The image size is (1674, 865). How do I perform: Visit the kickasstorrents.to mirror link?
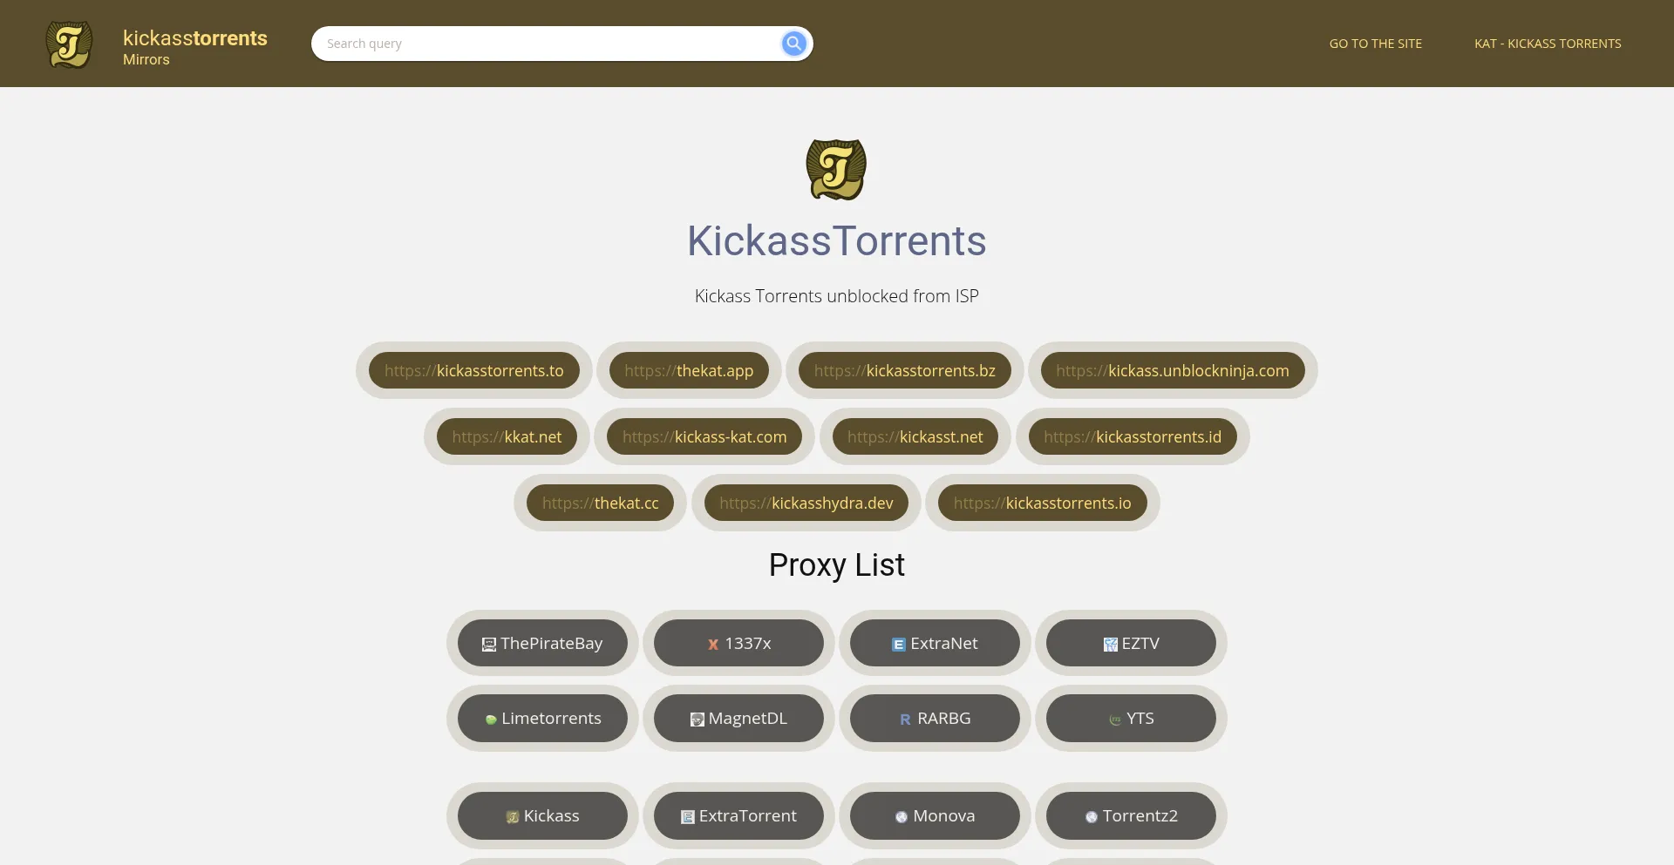(473, 371)
